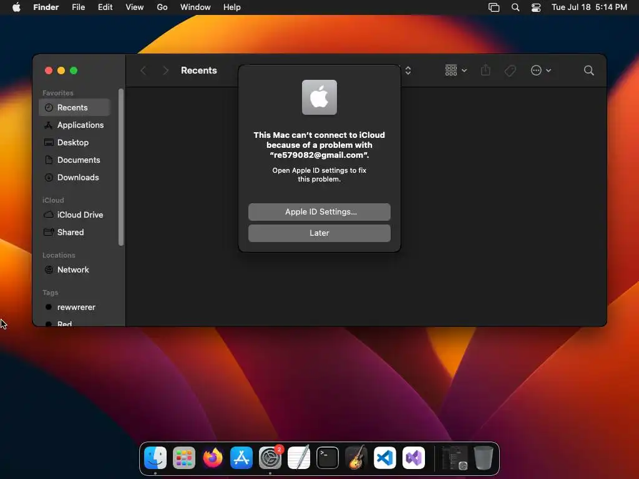Dismiss the iCloud alert with Later
This screenshot has width=639, height=479.
coord(319,233)
